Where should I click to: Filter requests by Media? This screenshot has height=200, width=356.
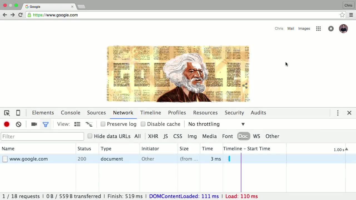pyautogui.click(x=209, y=136)
